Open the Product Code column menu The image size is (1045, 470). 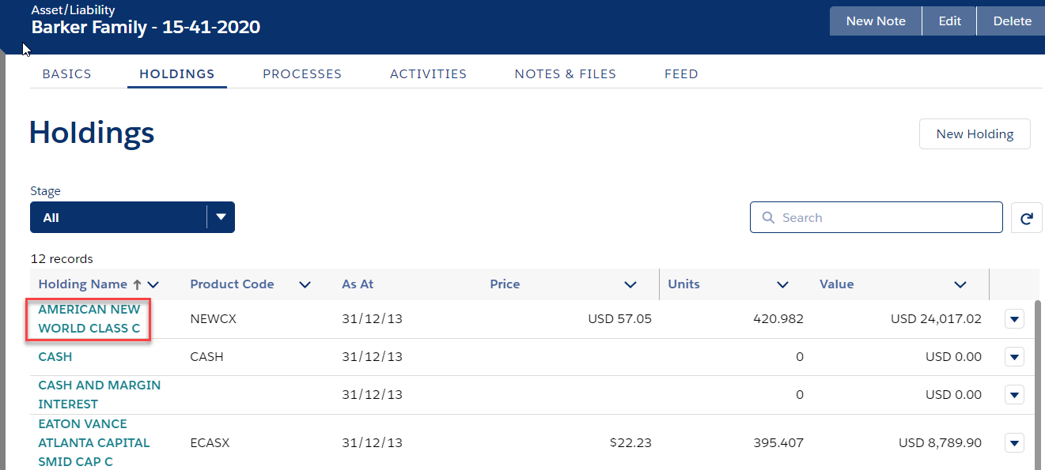click(x=305, y=284)
